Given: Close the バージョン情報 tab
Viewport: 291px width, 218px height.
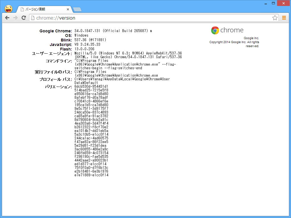Looking at the screenshot, I should point(68,9).
